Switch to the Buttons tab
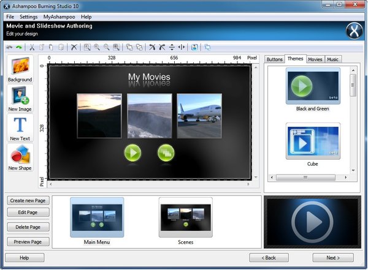 pos(275,59)
